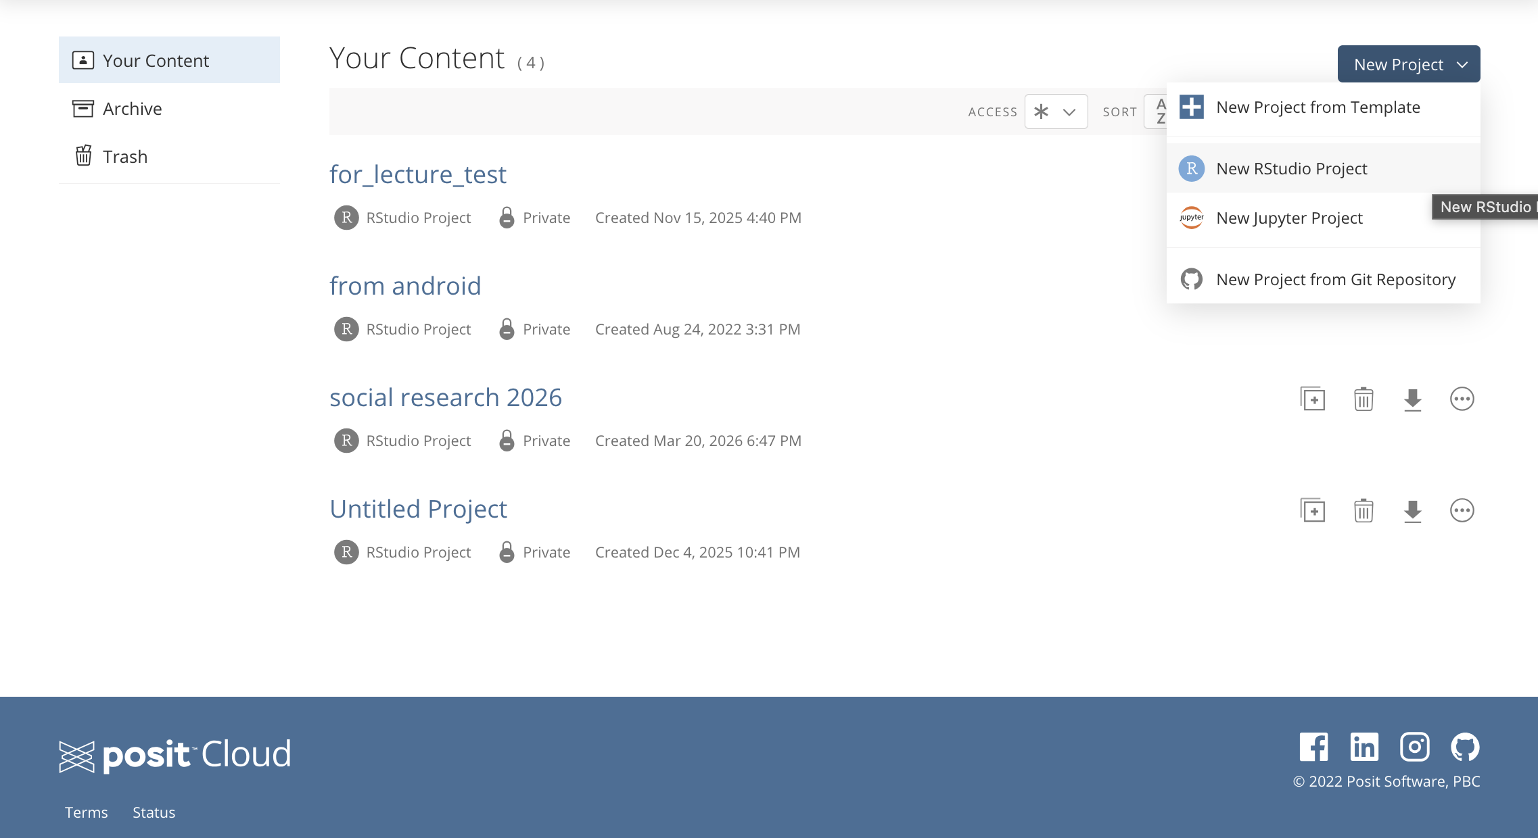Export the Untitled Project via download icon
1538x838 pixels.
pyautogui.click(x=1413, y=510)
